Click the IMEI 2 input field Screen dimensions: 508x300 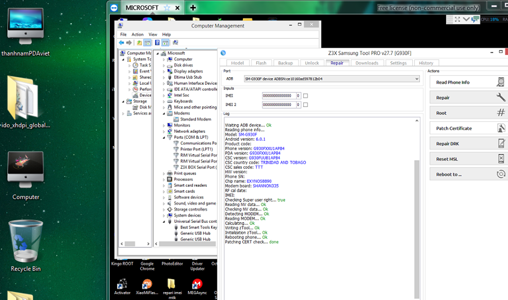(279, 105)
